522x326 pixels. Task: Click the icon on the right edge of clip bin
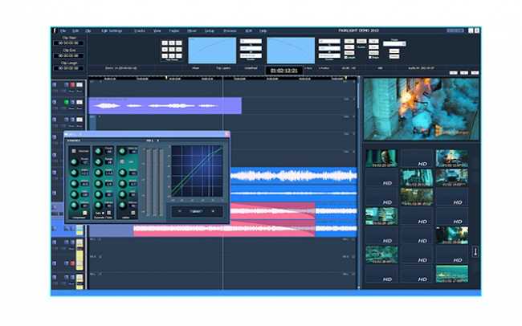tap(475, 252)
